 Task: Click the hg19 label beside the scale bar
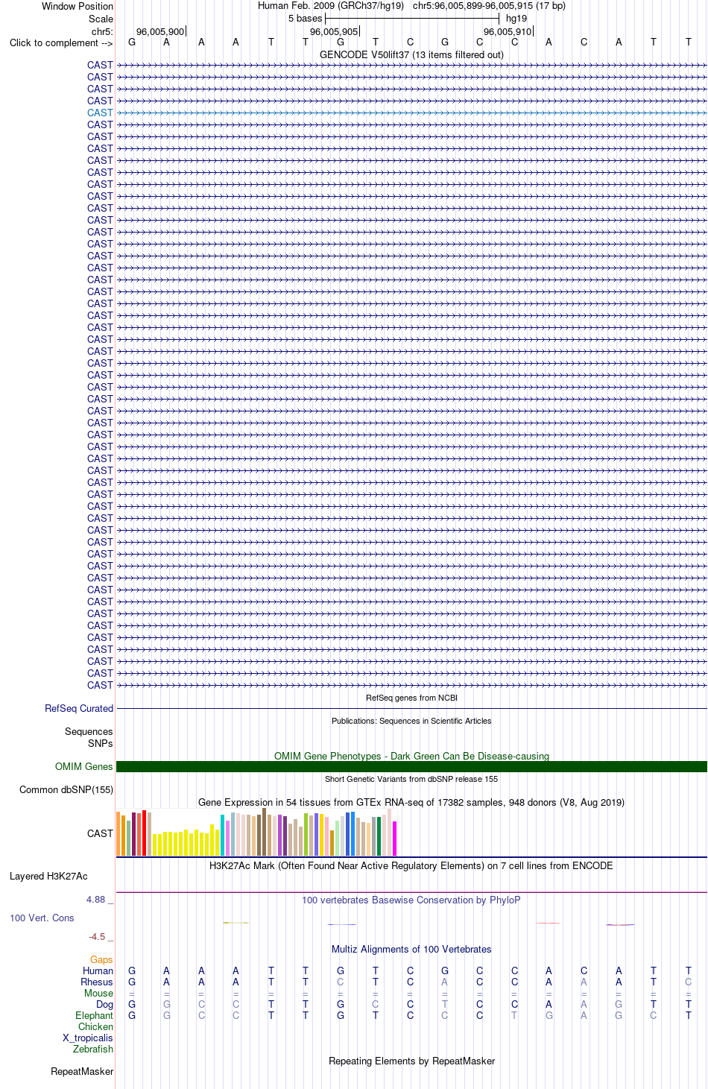pyautogui.click(x=516, y=19)
